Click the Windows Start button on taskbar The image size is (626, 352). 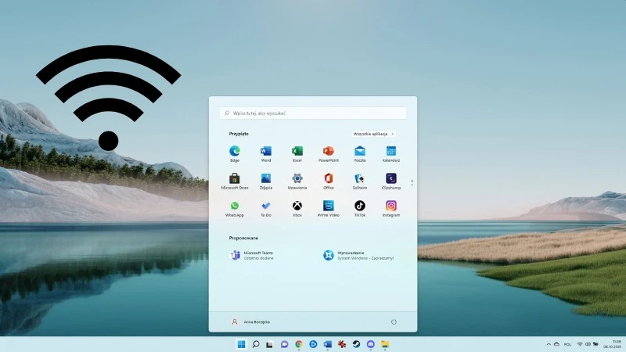click(242, 344)
